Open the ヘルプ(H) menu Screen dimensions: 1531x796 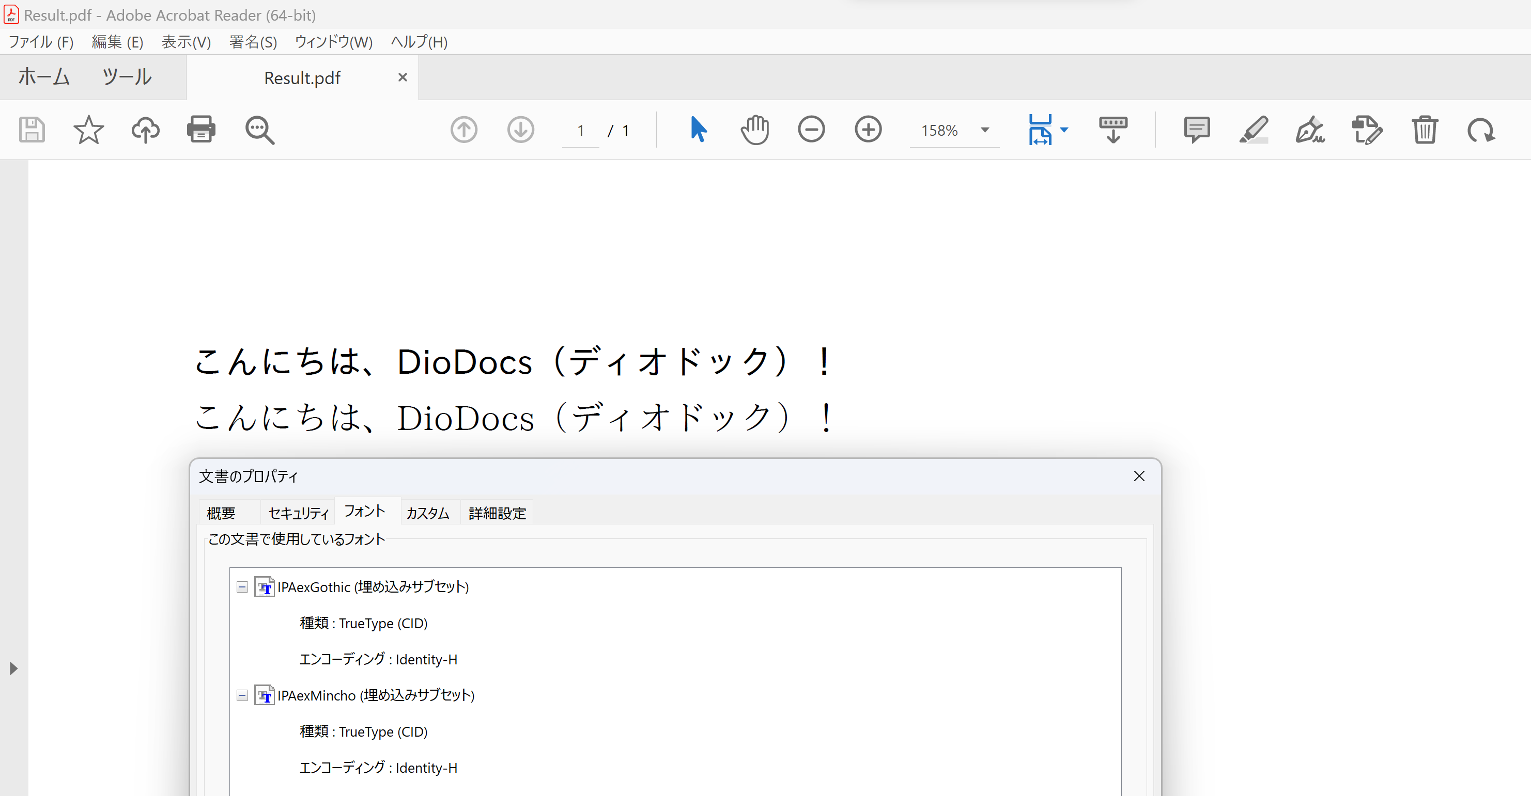(x=419, y=42)
